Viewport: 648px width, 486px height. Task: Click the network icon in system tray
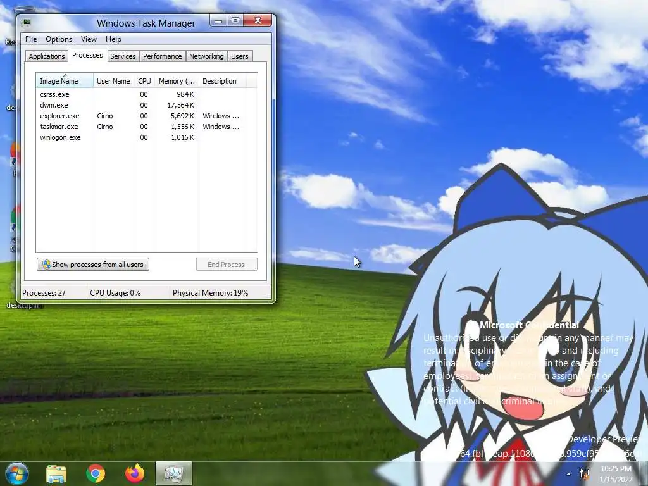coord(584,474)
